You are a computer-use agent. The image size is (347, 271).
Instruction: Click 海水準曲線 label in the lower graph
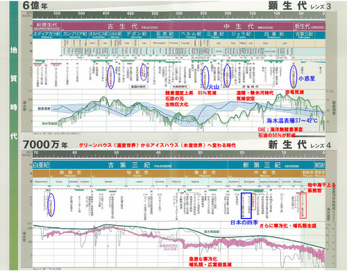(x=212, y=231)
